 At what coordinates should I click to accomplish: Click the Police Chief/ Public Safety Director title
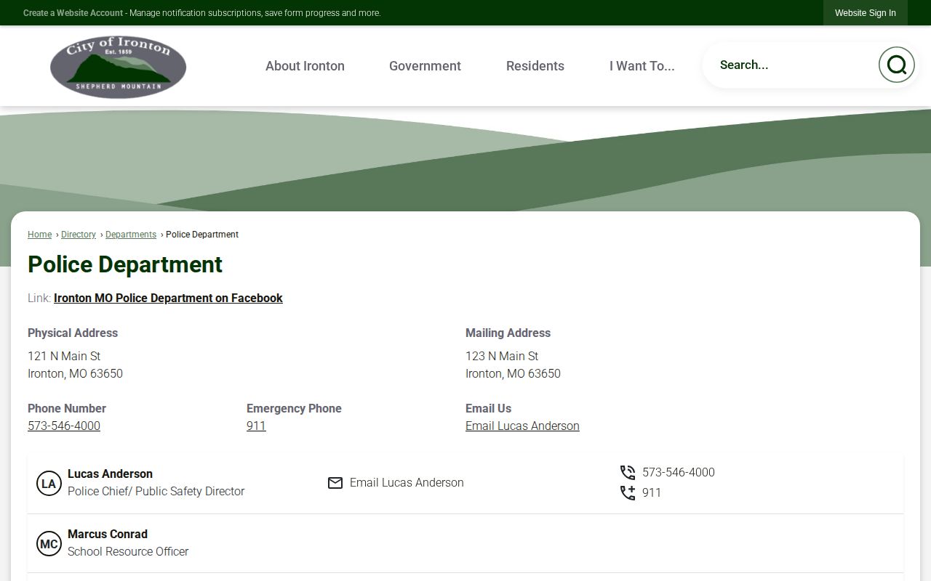click(156, 491)
